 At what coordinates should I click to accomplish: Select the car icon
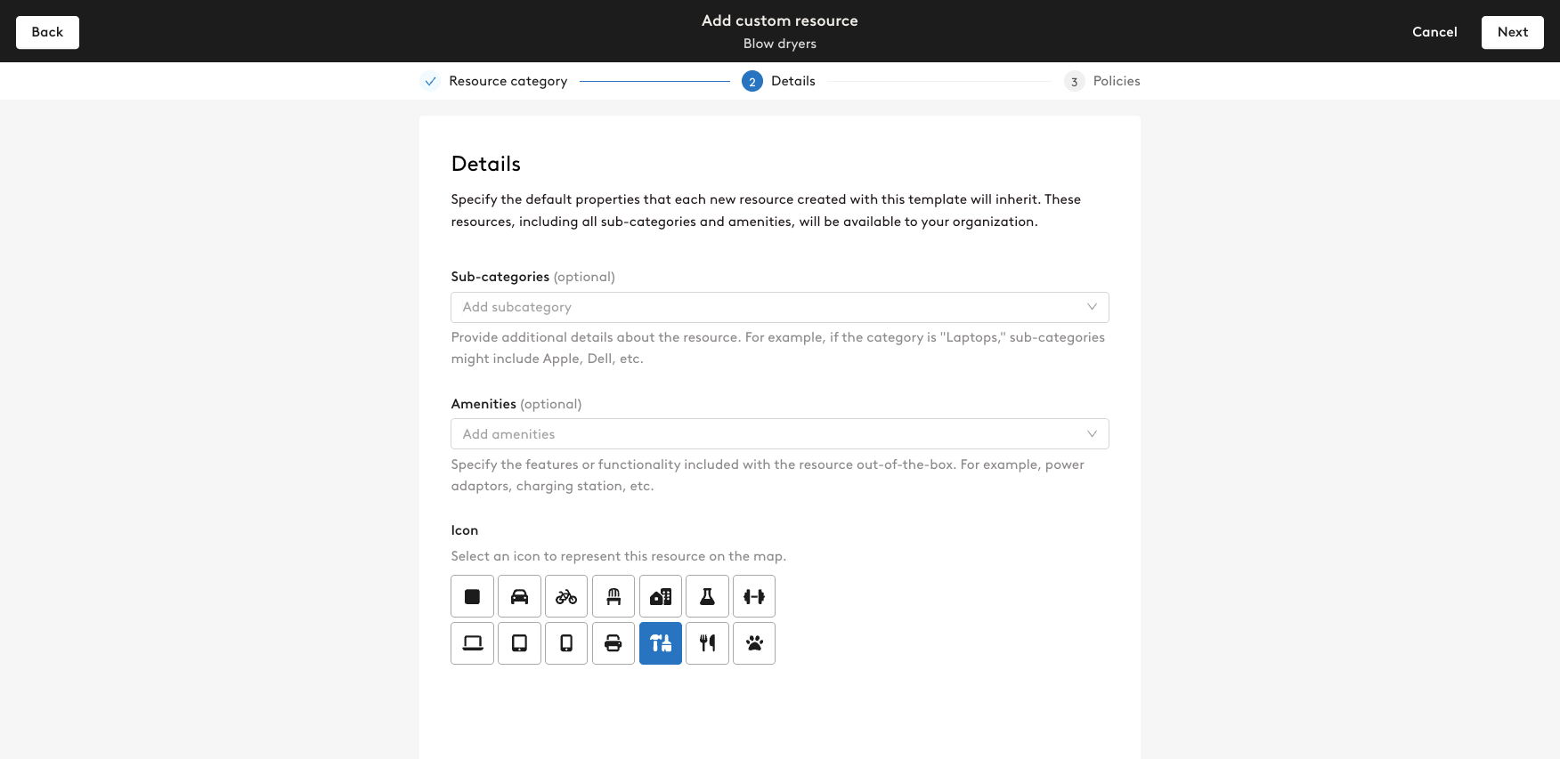(519, 596)
